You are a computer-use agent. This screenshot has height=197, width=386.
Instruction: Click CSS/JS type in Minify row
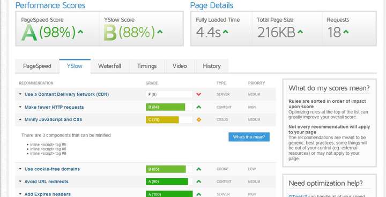click(222, 119)
